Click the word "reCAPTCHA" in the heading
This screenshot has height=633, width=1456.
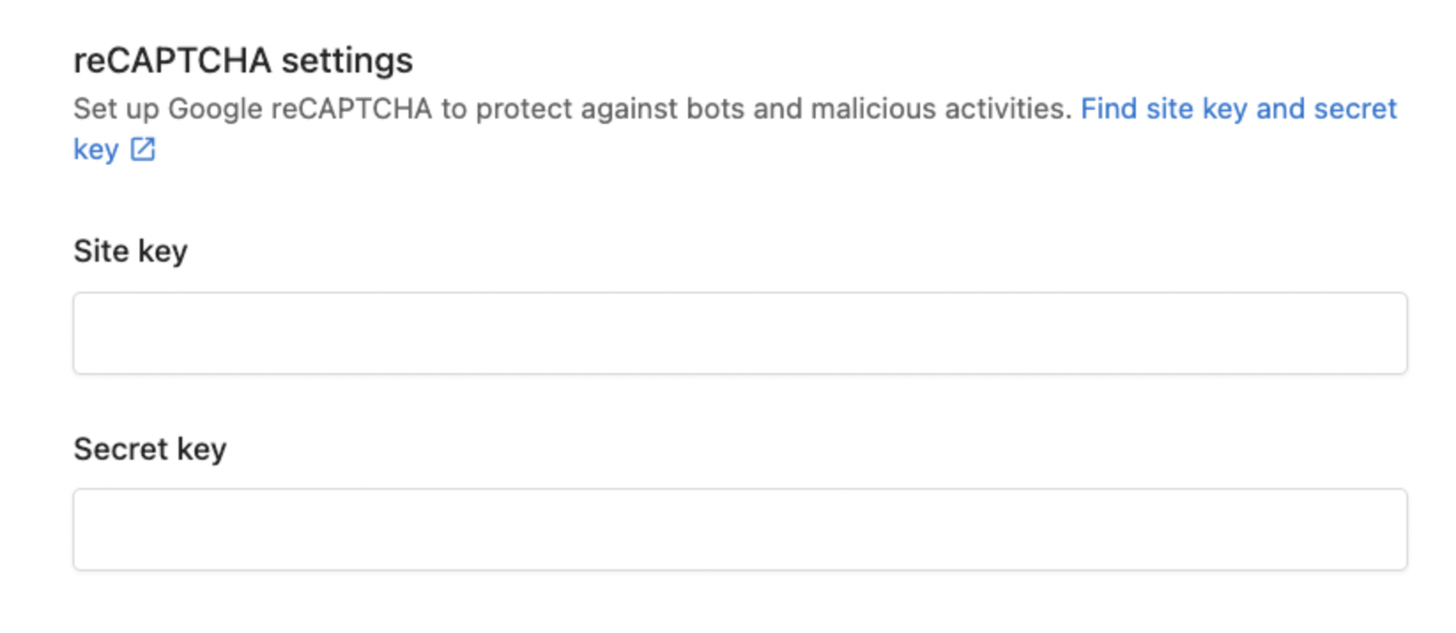tap(172, 61)
